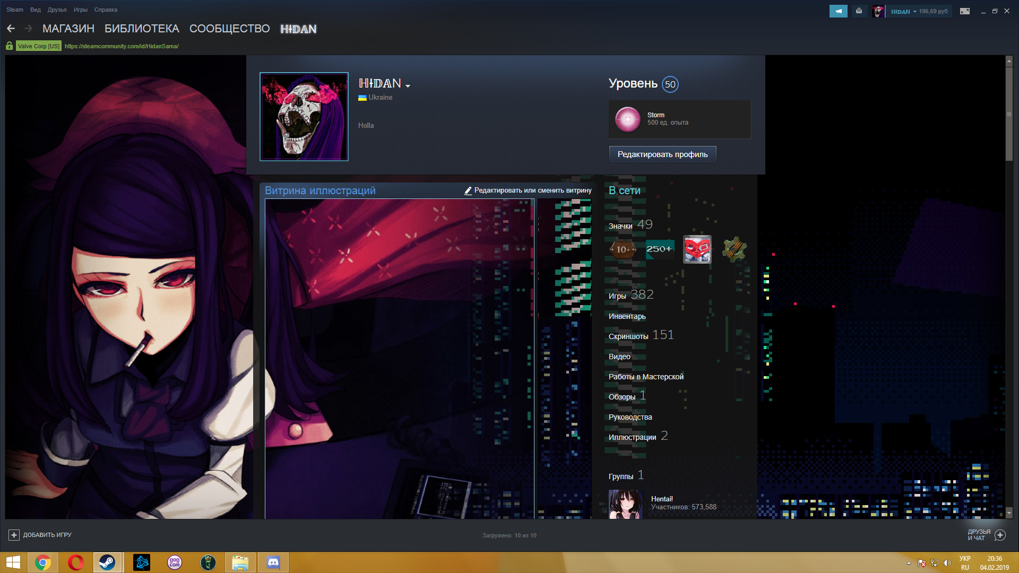This screenshot has width=1019, height=573.
Task: Open File Explorer from the taskbar
Action: [240, 562]
